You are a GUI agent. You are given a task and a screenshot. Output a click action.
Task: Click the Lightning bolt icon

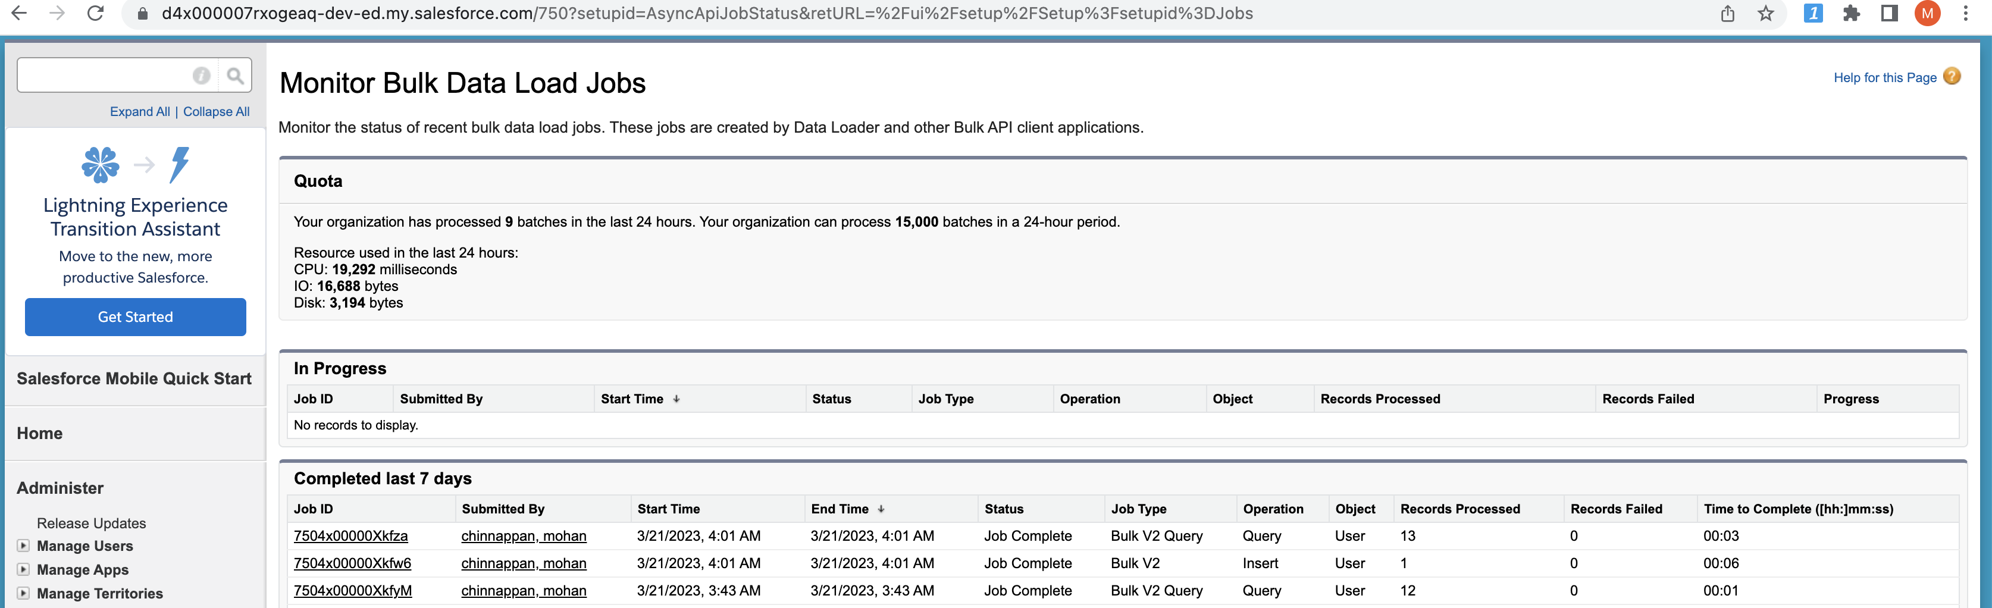coord(180,165)
